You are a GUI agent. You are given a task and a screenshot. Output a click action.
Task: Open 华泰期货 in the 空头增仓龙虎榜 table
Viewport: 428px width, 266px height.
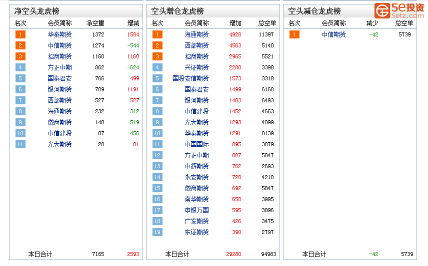196,133
